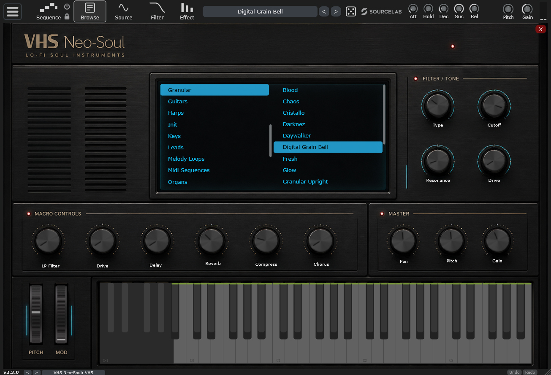Image resolution: width=551 pixels, height=375 pixels.
Task: Click the filter Cutoff knob
Action: coord(494,105)
